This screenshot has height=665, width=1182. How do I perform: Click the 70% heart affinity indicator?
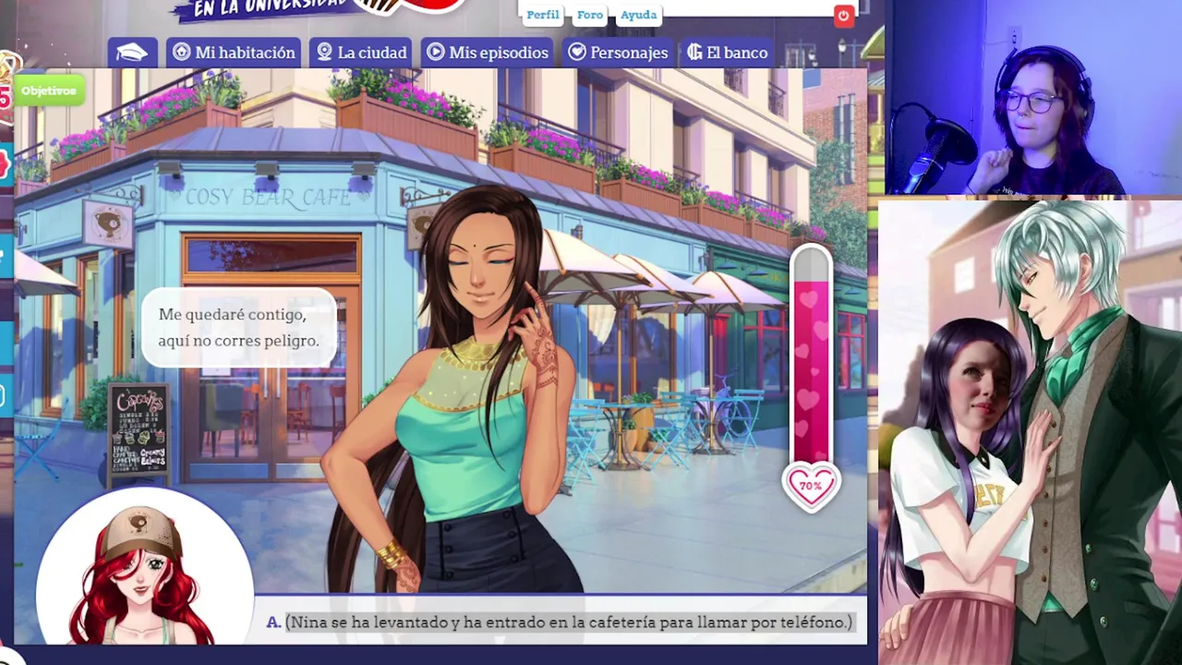pos(811,485)
